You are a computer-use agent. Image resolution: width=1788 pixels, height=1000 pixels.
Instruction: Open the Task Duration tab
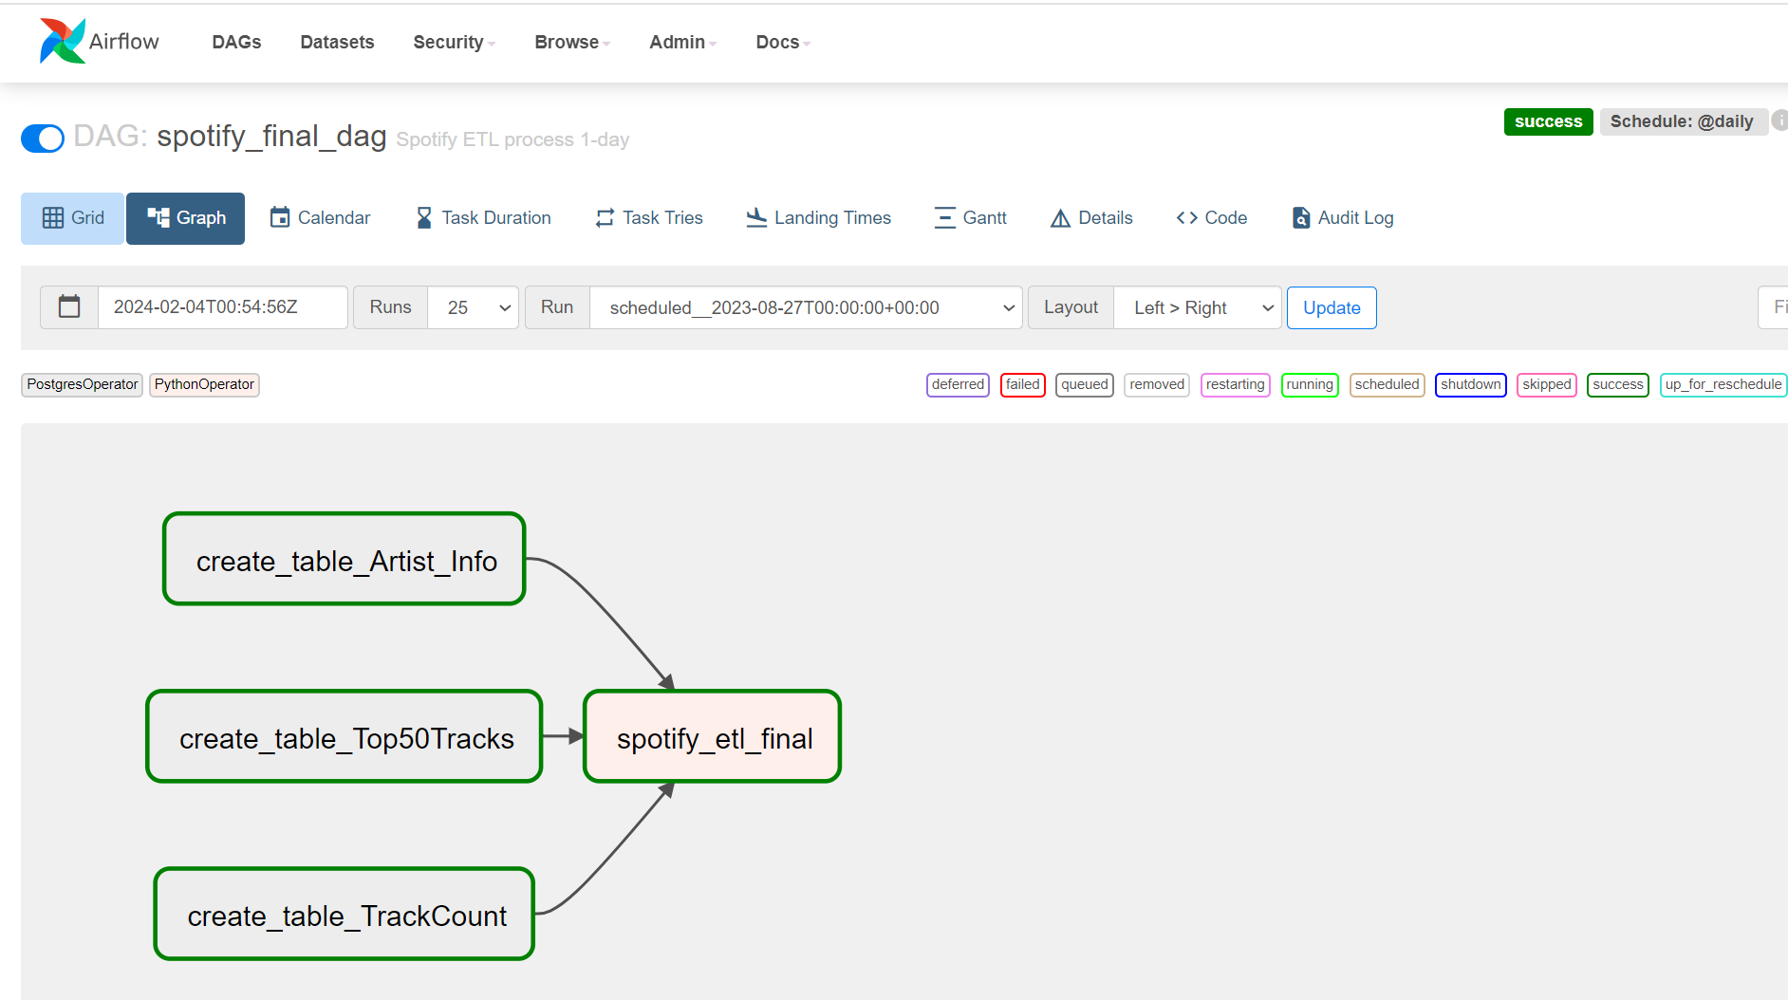pyautogui.click(x=483, y=218)
